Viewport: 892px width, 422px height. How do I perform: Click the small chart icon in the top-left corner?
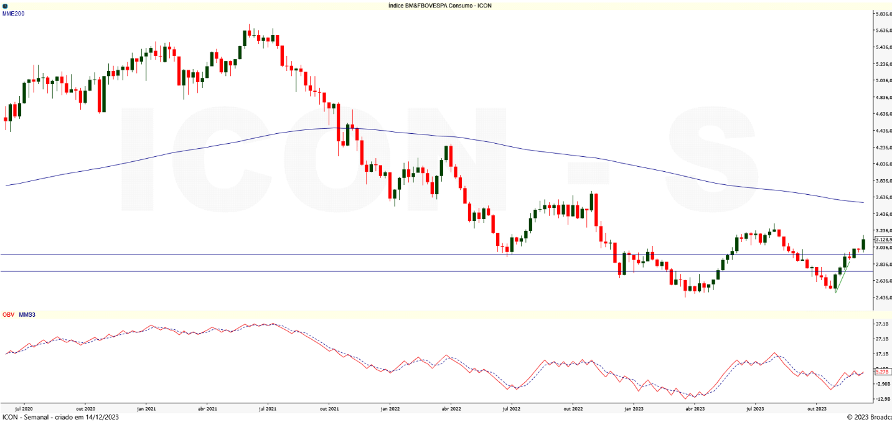pyautogui.click(x=5, y=6)
